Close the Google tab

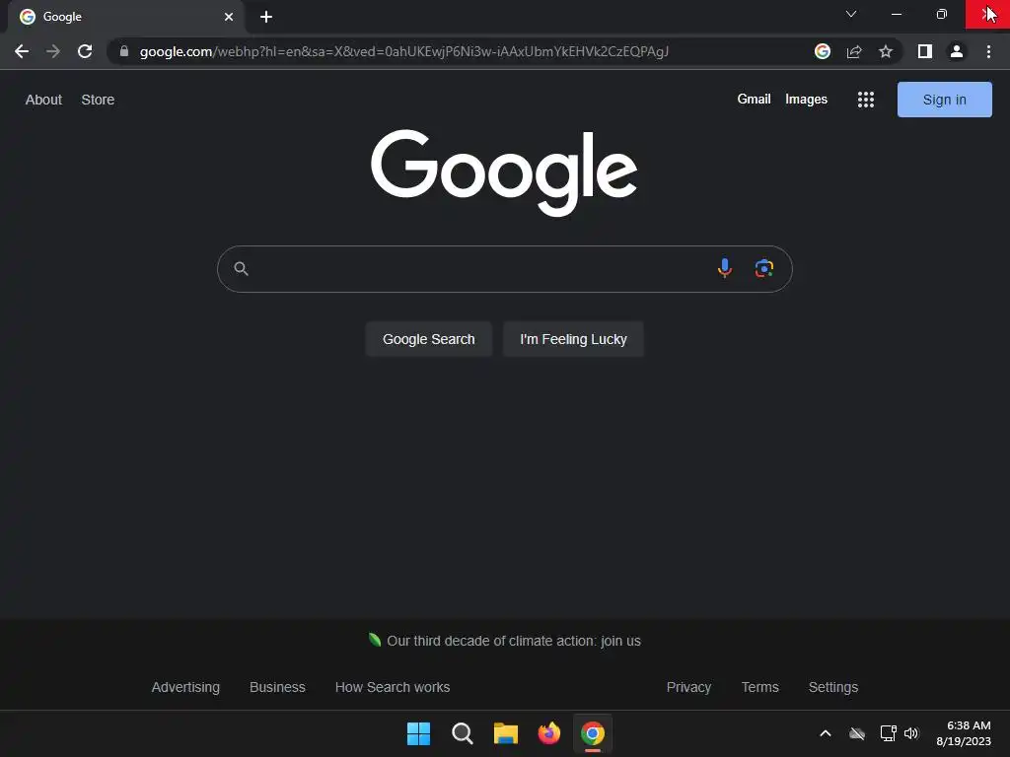pos(229,17)
